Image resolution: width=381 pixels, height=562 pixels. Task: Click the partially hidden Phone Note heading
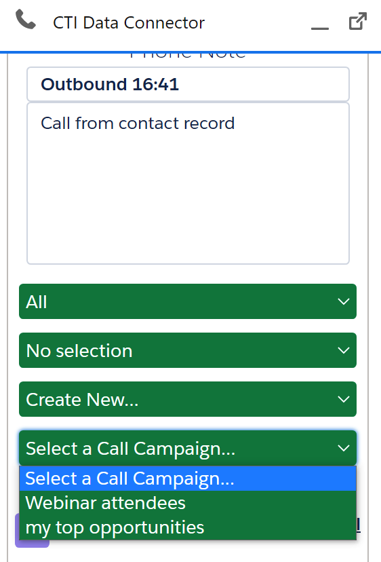click(188, 56)
